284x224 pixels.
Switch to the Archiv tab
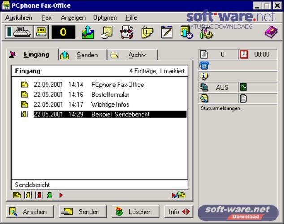click(x=133, y=55)
